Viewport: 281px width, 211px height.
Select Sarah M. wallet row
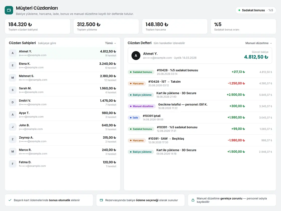62,90
